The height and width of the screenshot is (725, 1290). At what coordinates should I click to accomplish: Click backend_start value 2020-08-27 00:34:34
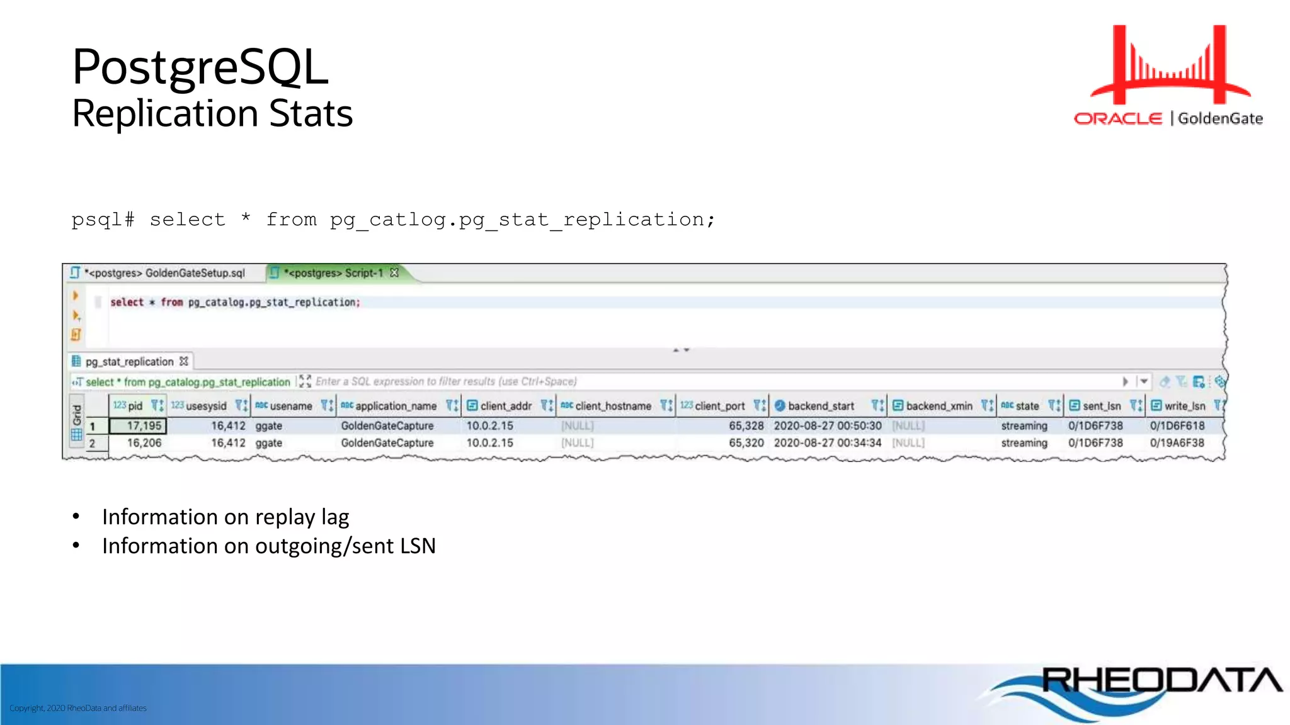point(828,443)
